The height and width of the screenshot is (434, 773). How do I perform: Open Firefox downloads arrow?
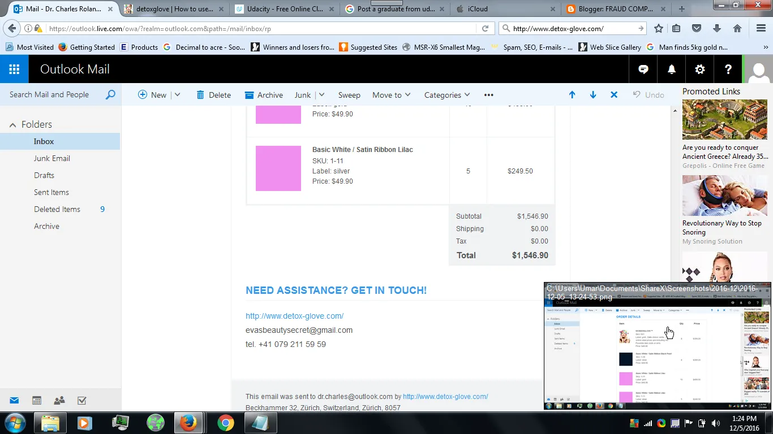pyautogui.click(x=717, y=28)
